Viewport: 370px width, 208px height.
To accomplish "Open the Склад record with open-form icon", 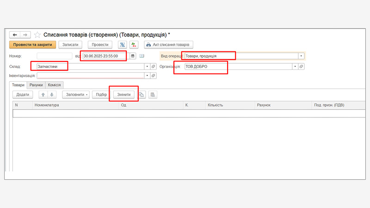I will tap(154, 67).
